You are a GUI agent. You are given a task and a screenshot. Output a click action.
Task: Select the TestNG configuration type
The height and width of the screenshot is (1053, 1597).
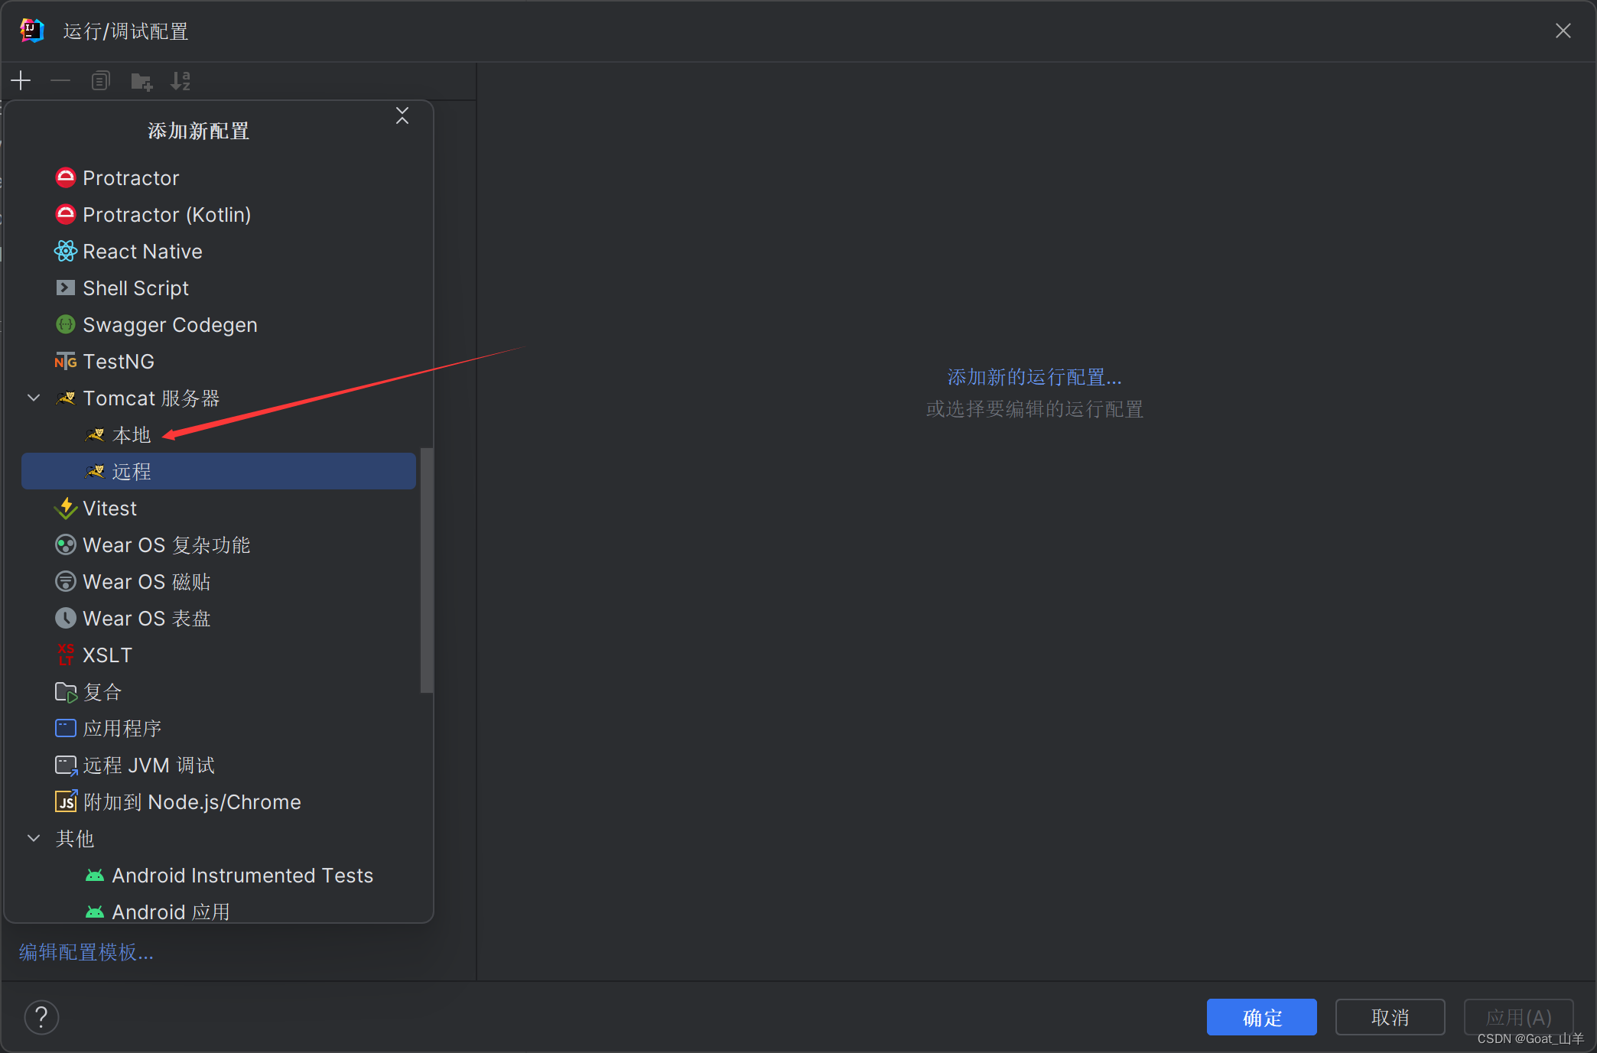coord(119,362)
